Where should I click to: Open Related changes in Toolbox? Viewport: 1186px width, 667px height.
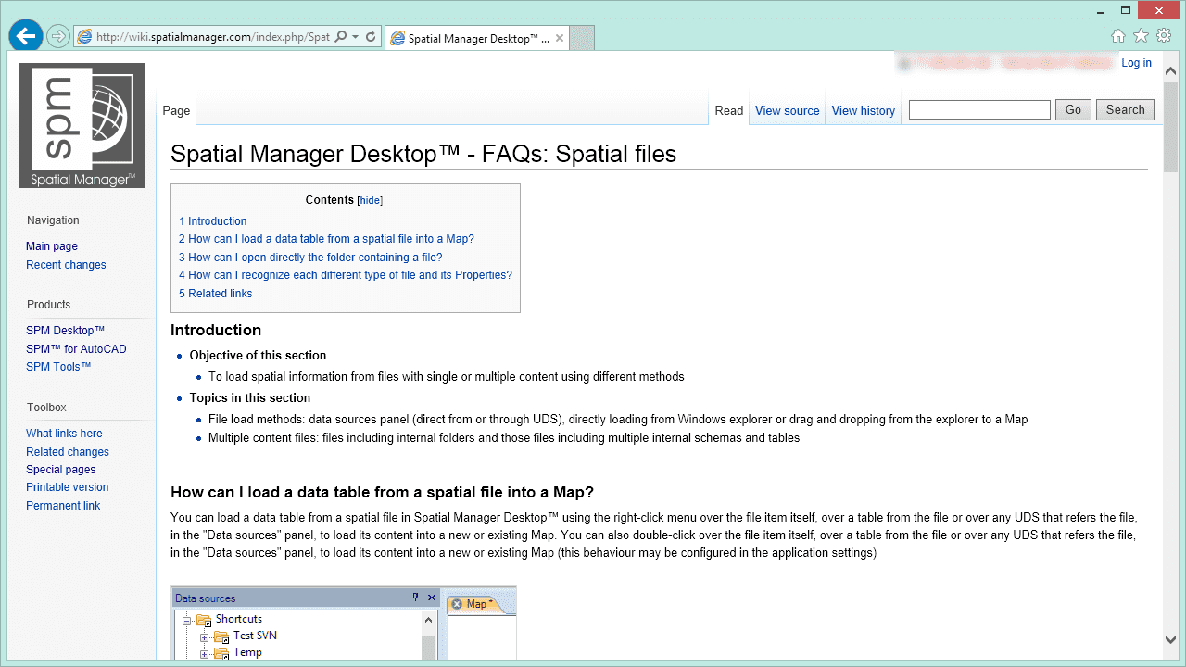click(x=68, y=452)
